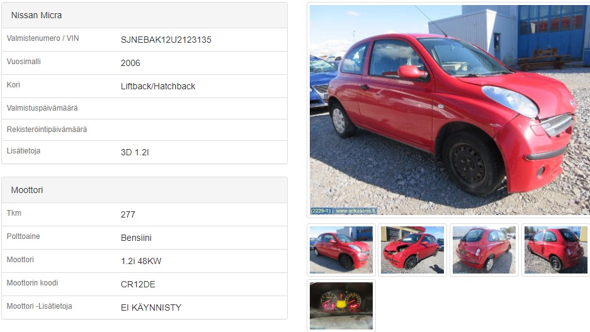Click the Liftback/Hatchback body type value
Image resolution: width=590 pixels, height=332 pixels.
[158, 86]
